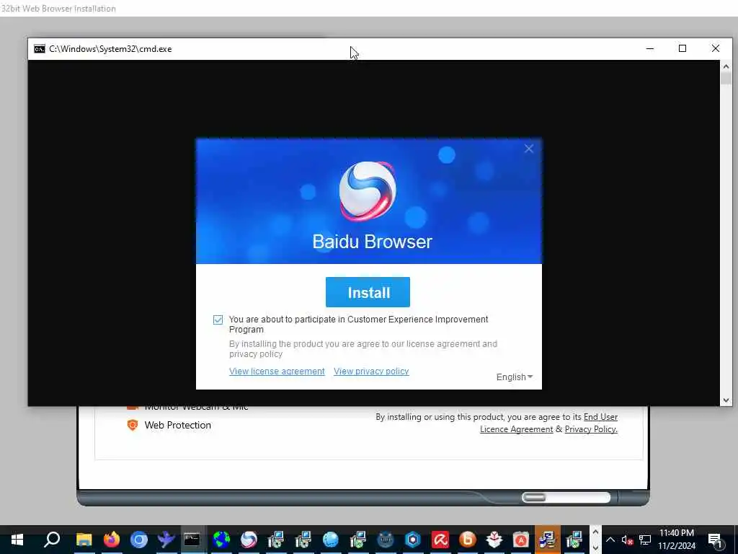
Task: Open the Windows Start menu
Action: (17, 540)
